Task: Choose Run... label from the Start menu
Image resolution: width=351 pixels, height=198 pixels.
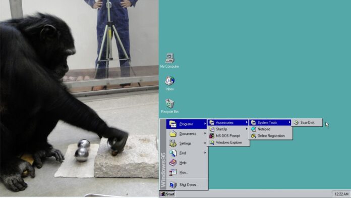Action: pos(184,172)
